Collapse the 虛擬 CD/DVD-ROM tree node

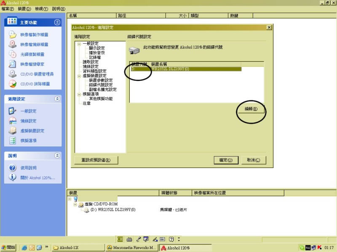tap(75, 205)
